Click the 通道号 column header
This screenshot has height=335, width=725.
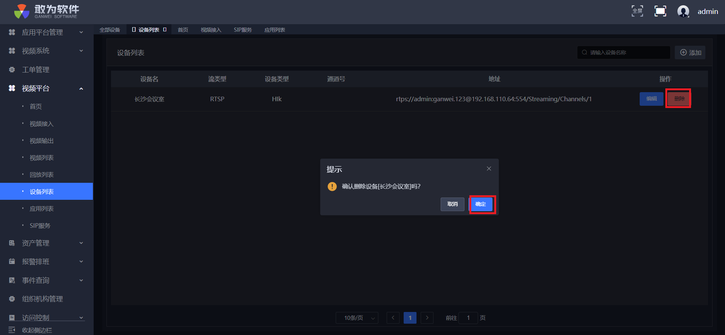(336, 79)
